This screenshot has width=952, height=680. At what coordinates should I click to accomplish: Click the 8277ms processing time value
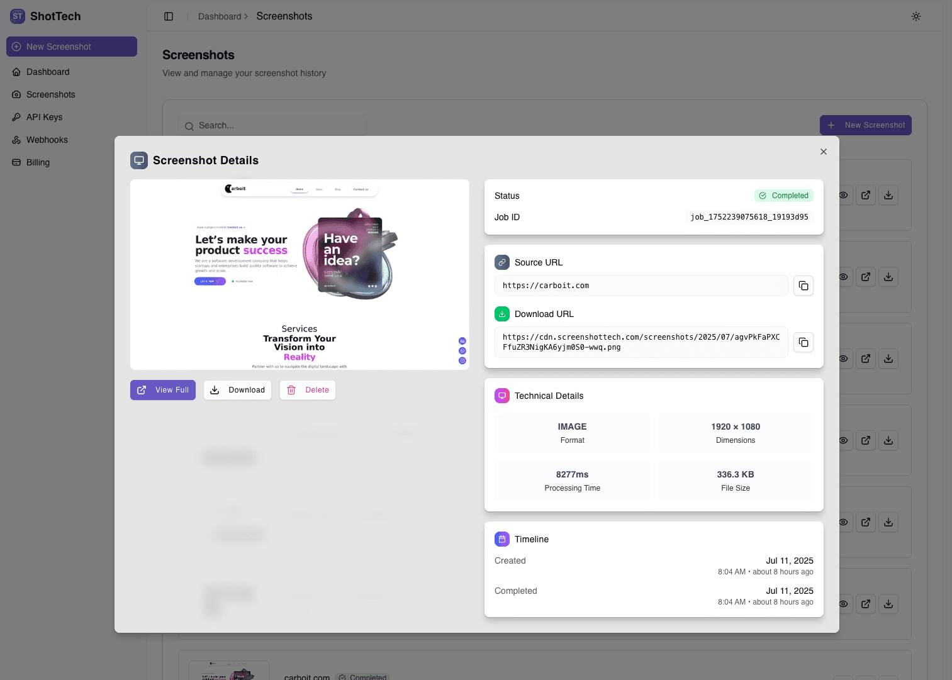point(572,474)
